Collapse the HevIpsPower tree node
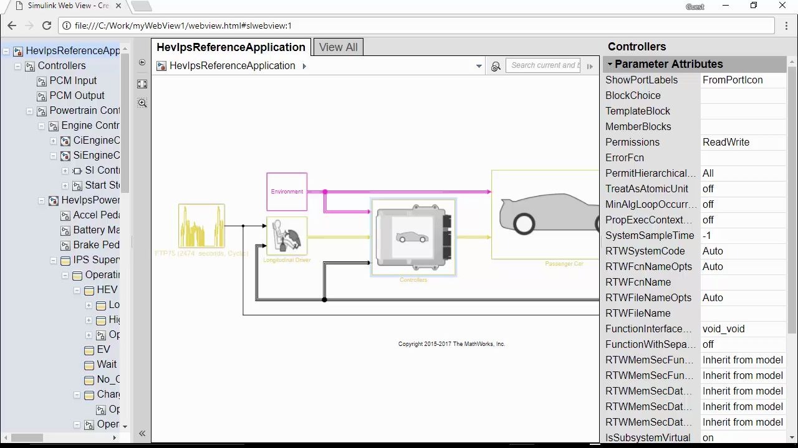798x448 pixels. click(x=41, y=200)
